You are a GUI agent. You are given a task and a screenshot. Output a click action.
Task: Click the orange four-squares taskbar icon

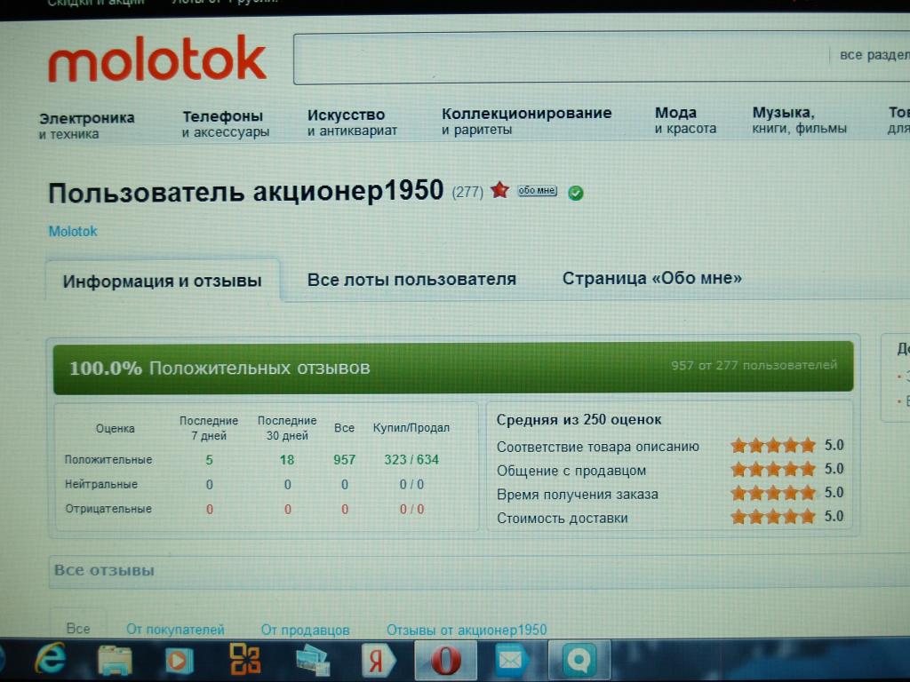[x=245, y=660]
